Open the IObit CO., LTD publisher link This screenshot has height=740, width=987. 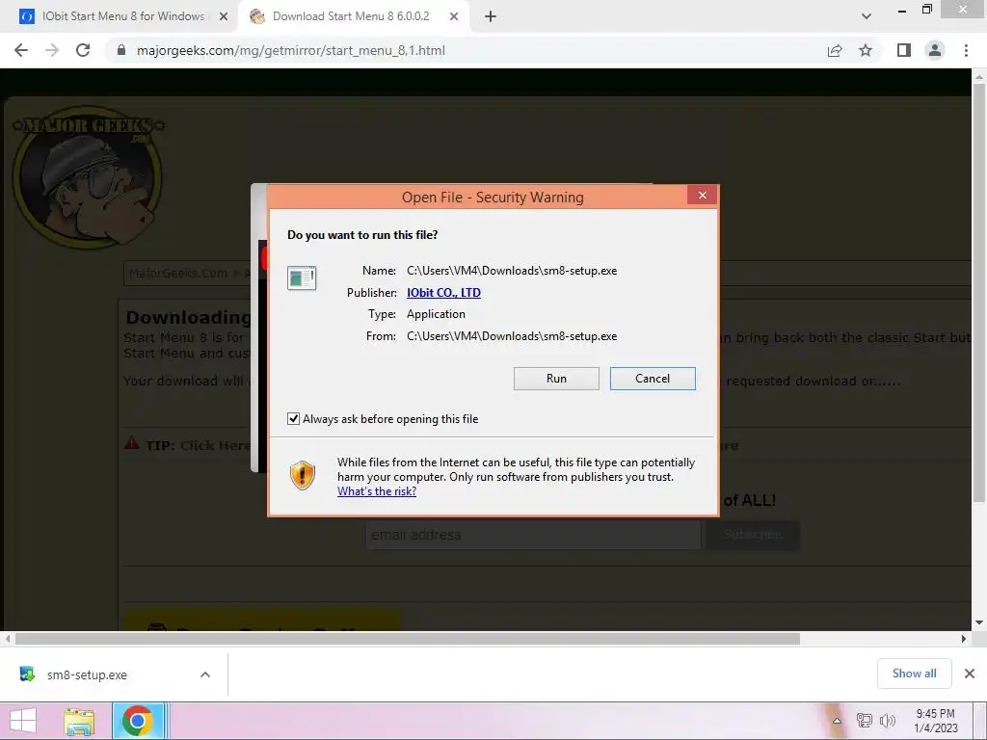443,293
